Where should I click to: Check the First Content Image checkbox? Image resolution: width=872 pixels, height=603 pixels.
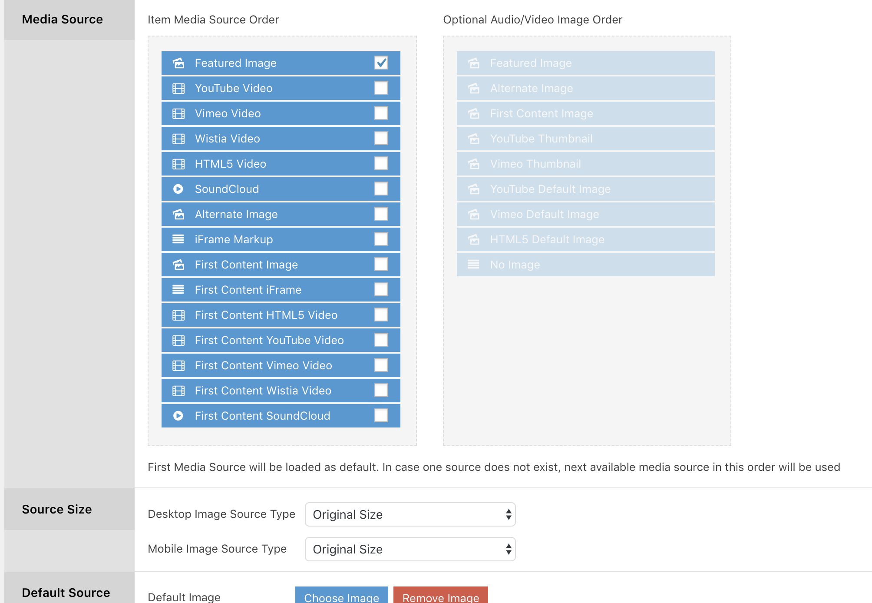click(x=381, y=265)
